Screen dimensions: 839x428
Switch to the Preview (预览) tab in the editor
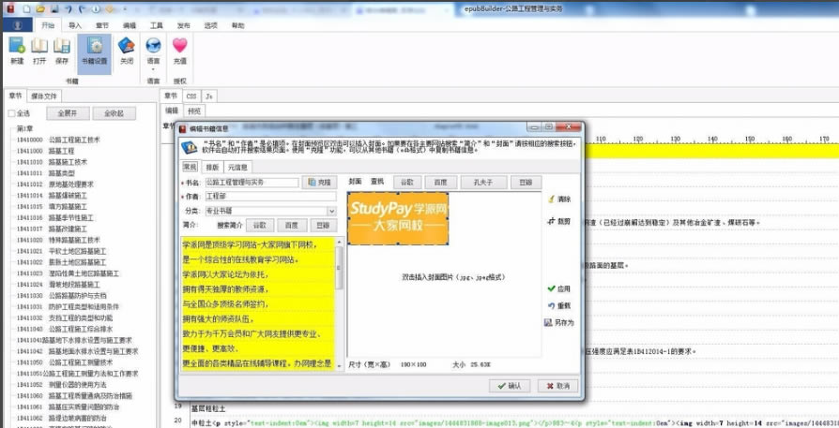[x=193, y=111]
